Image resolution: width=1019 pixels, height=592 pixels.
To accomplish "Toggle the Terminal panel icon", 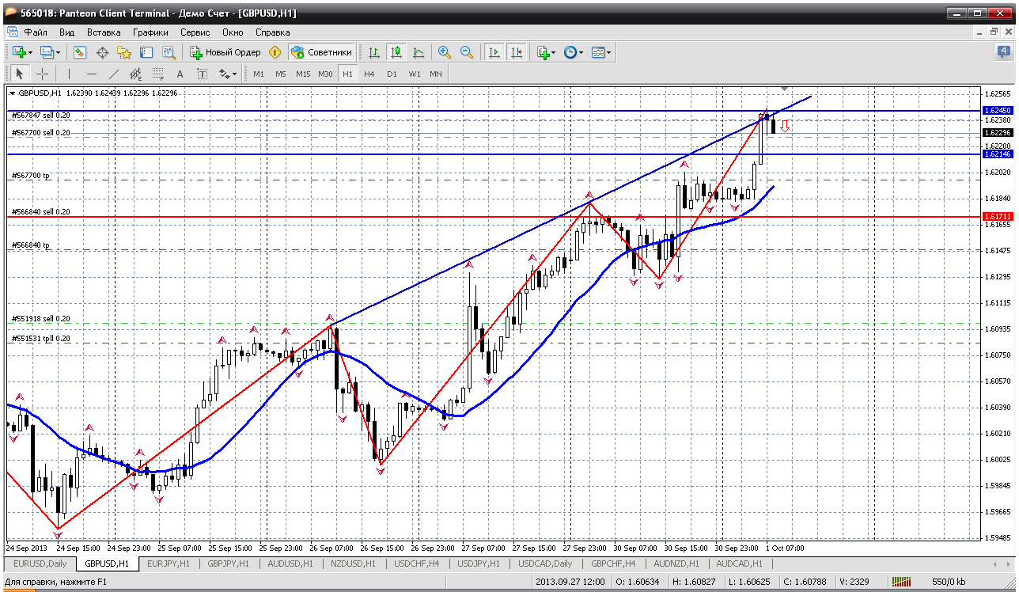I will (146, 52).
